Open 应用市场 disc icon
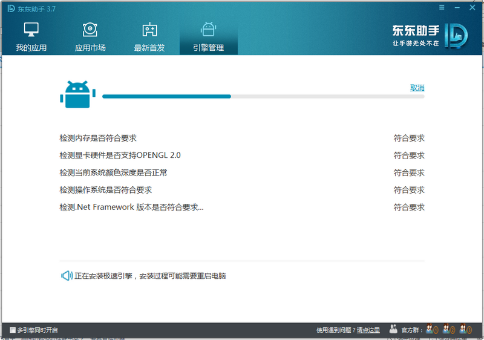484x340 pixels. point(90,29)
